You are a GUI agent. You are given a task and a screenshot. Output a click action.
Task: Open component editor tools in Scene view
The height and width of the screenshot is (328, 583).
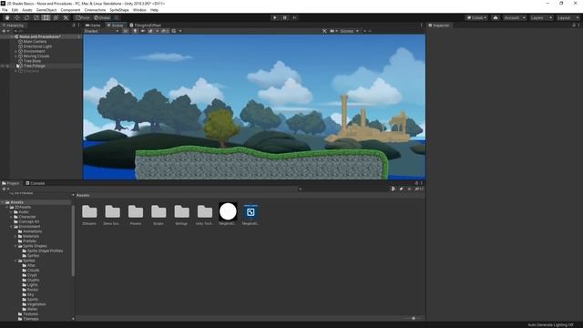click(324, 31)
